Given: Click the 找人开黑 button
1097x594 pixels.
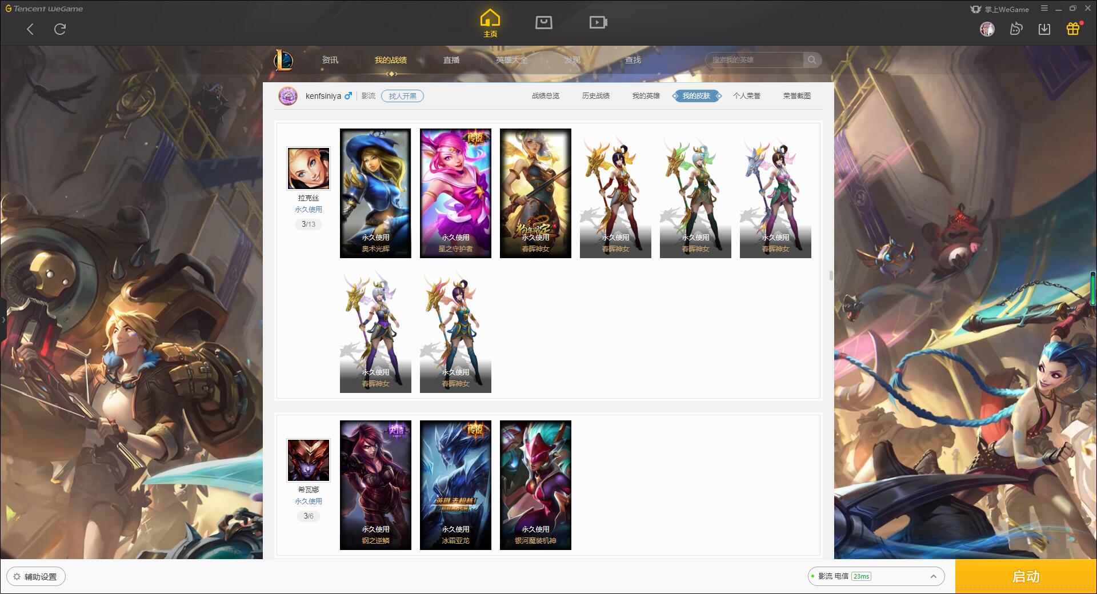Looking at the screenshot, I should (403, 96).
